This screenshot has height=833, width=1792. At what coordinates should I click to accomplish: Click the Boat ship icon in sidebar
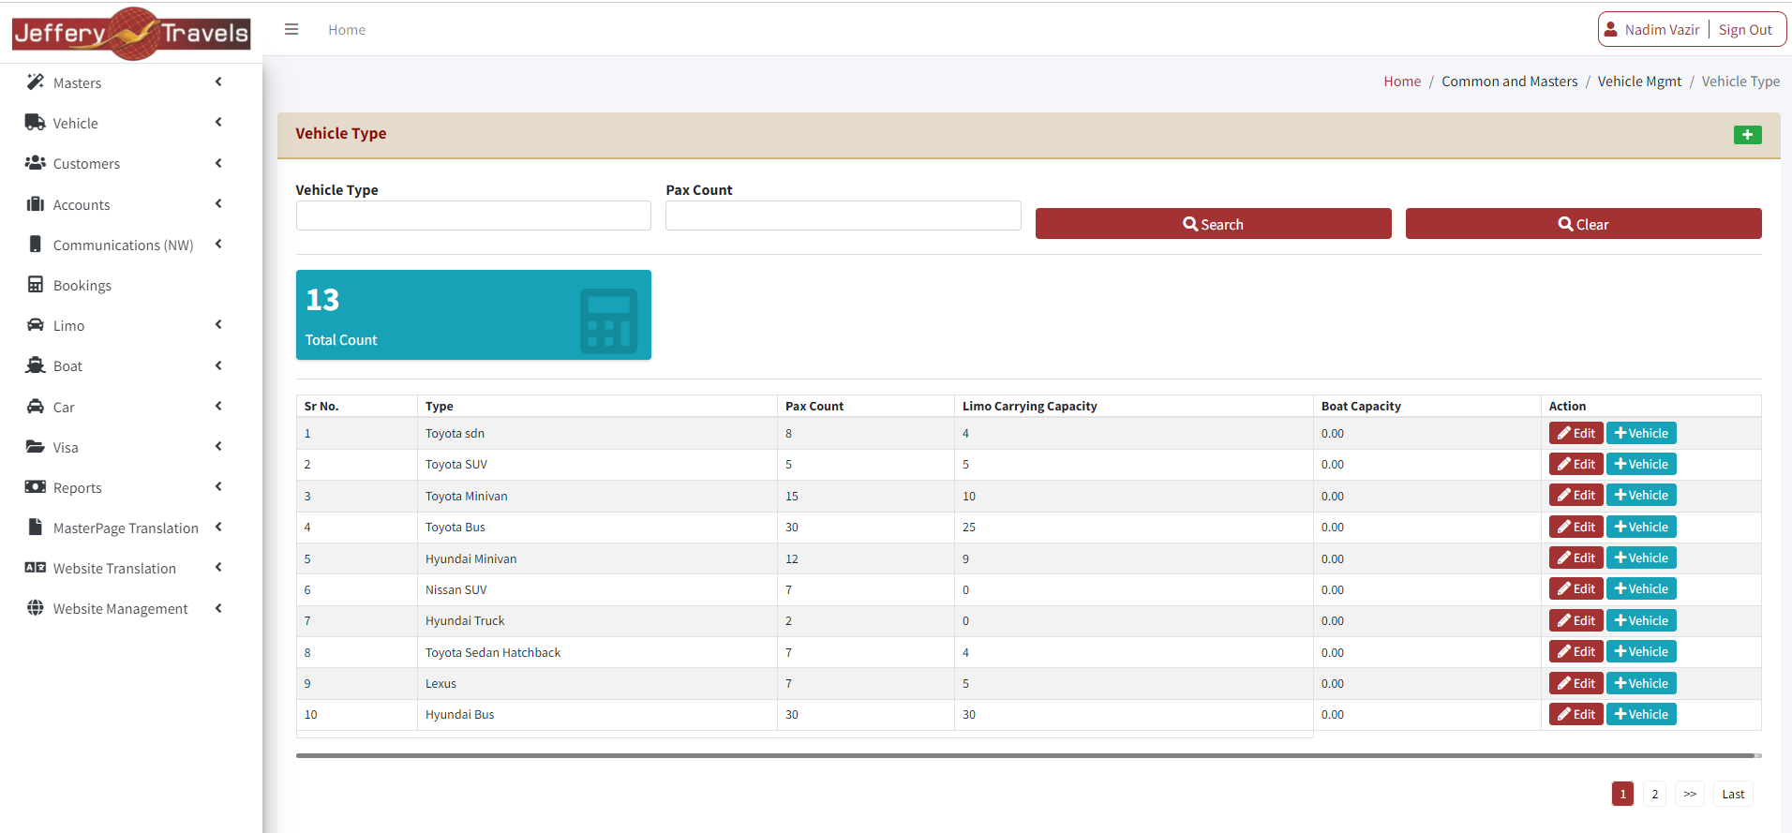tap(36, 365)
